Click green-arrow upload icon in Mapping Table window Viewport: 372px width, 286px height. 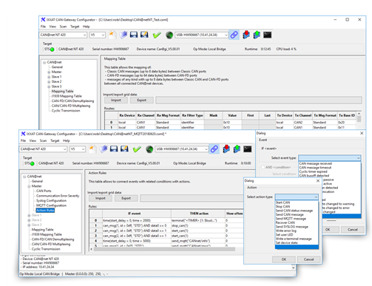click(x=257, y=35)
